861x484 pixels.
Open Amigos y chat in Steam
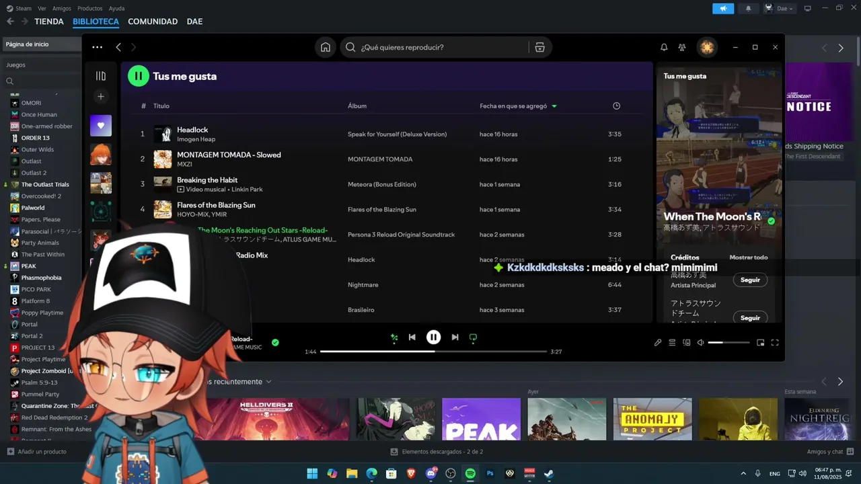click(830, 452)
